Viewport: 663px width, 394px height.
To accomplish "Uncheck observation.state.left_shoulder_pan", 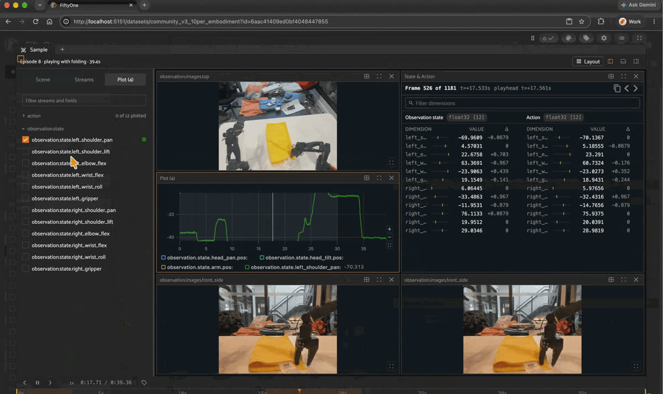I will pyautogui.click(x=25, y=140).
